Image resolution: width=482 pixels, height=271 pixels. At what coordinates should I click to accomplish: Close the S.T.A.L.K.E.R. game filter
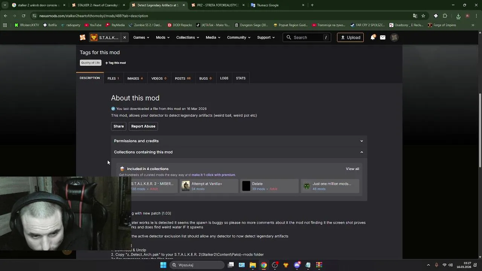124,37
